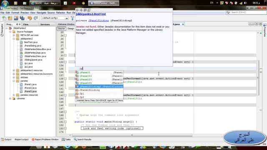This screenshot has height=150, width=267.
Task: Close the BestTest.java editor tab
Action: [x=183, y=24]
